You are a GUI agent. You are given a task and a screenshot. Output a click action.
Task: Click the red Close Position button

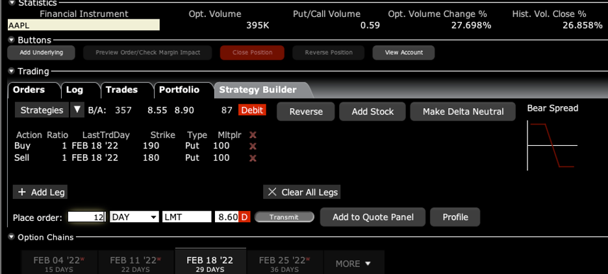click(x=252, y=52)
